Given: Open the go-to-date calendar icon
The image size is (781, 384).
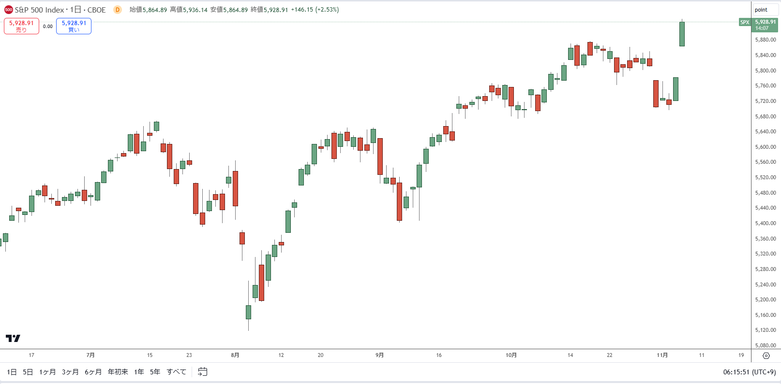Looking at the screenshot, I should coord(203,371).
